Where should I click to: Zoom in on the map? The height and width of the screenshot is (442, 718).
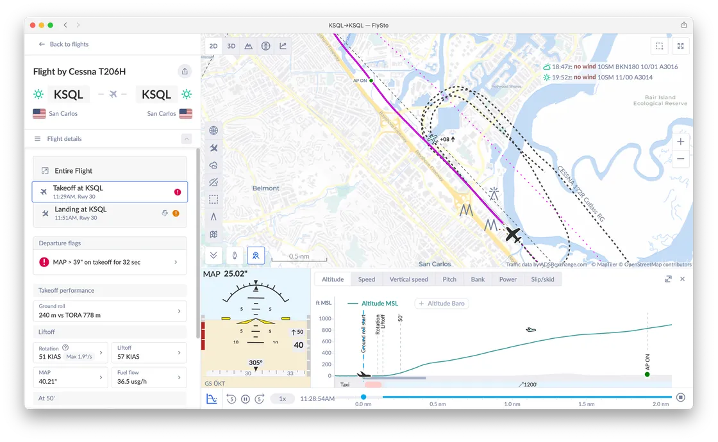680,142
